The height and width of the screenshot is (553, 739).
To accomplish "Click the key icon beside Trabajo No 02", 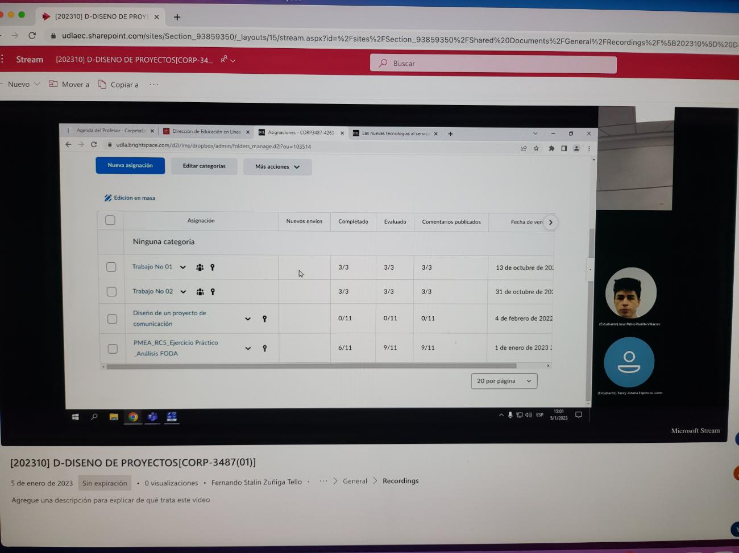I will pyautogui.click(x=213, y=292).
